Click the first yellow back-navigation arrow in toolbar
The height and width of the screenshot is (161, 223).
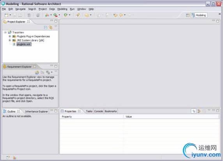coord(115,15)
